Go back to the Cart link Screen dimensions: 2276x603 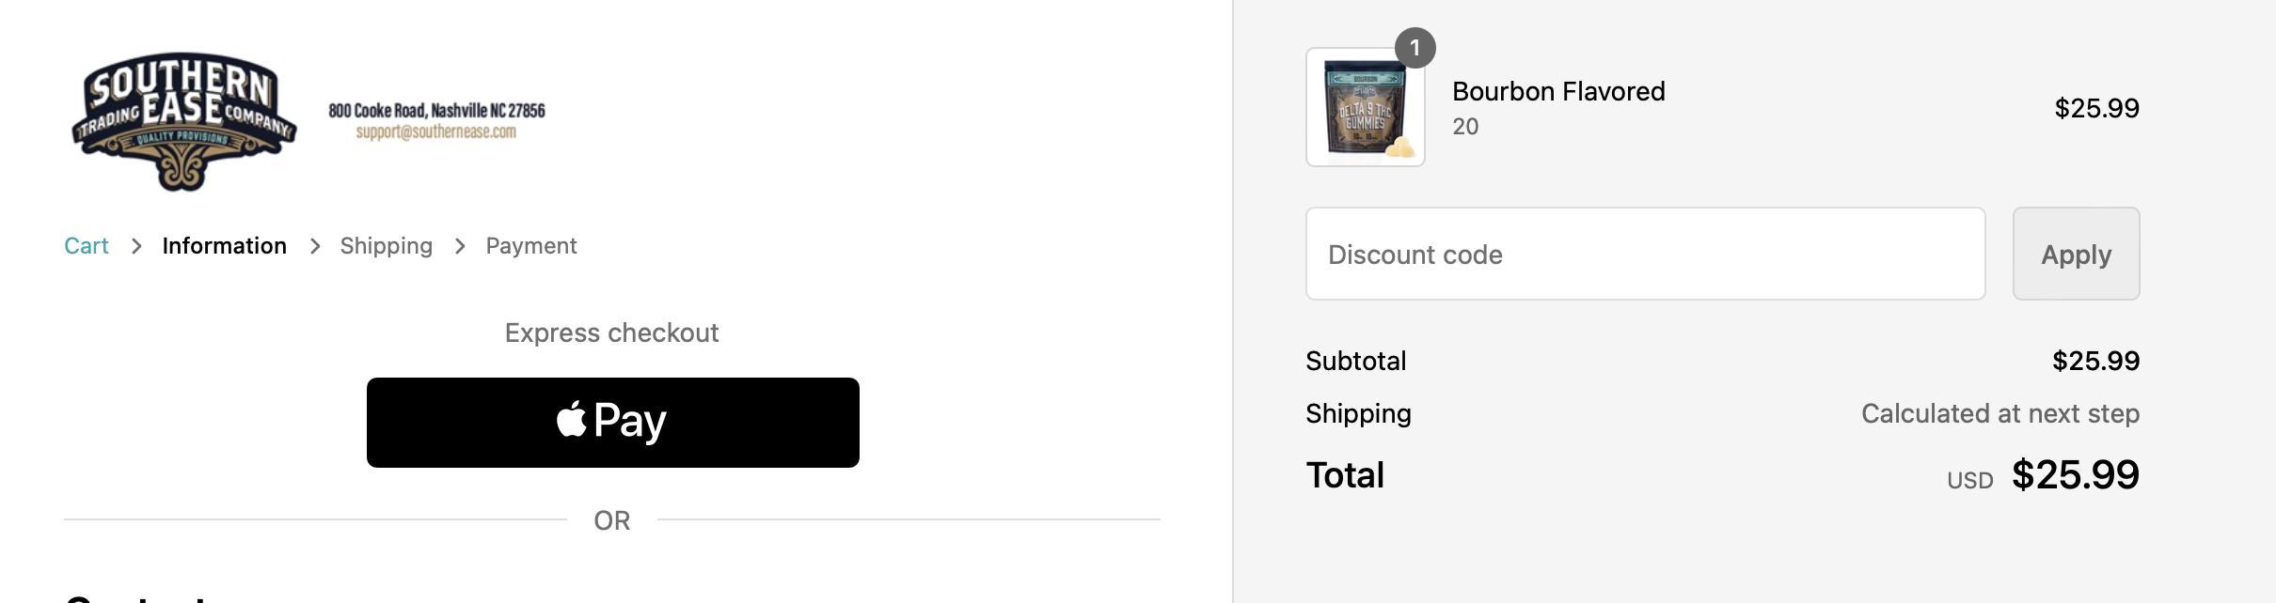click(87, 246)
